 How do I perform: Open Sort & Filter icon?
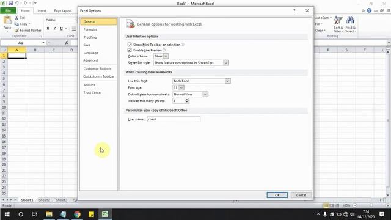(338, 20)
